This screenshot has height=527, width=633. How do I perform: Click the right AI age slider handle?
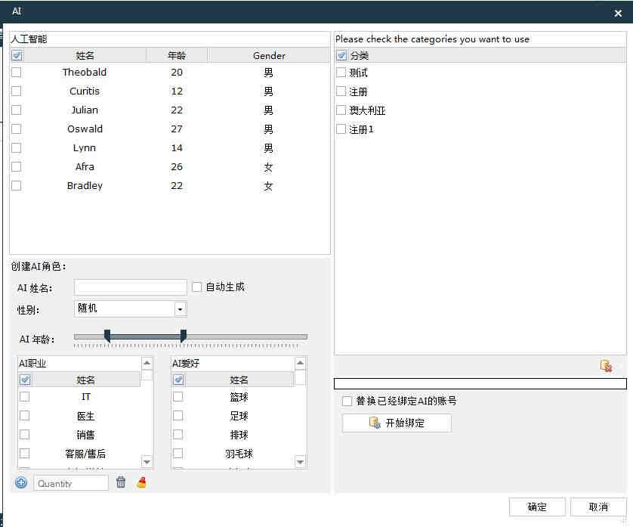184,336
